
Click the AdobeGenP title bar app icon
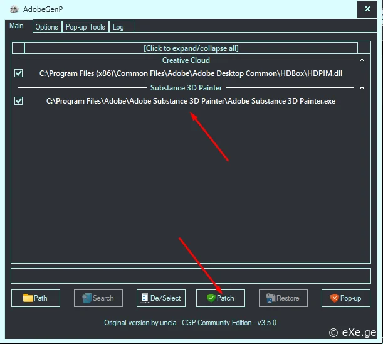(14, 9)
